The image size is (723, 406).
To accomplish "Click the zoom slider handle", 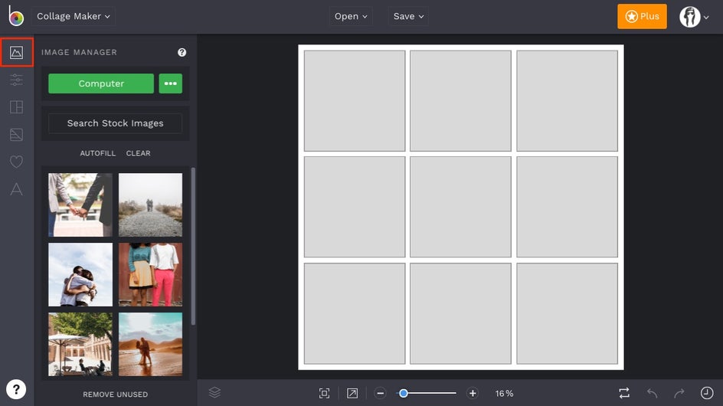I will tap(404, 393).
